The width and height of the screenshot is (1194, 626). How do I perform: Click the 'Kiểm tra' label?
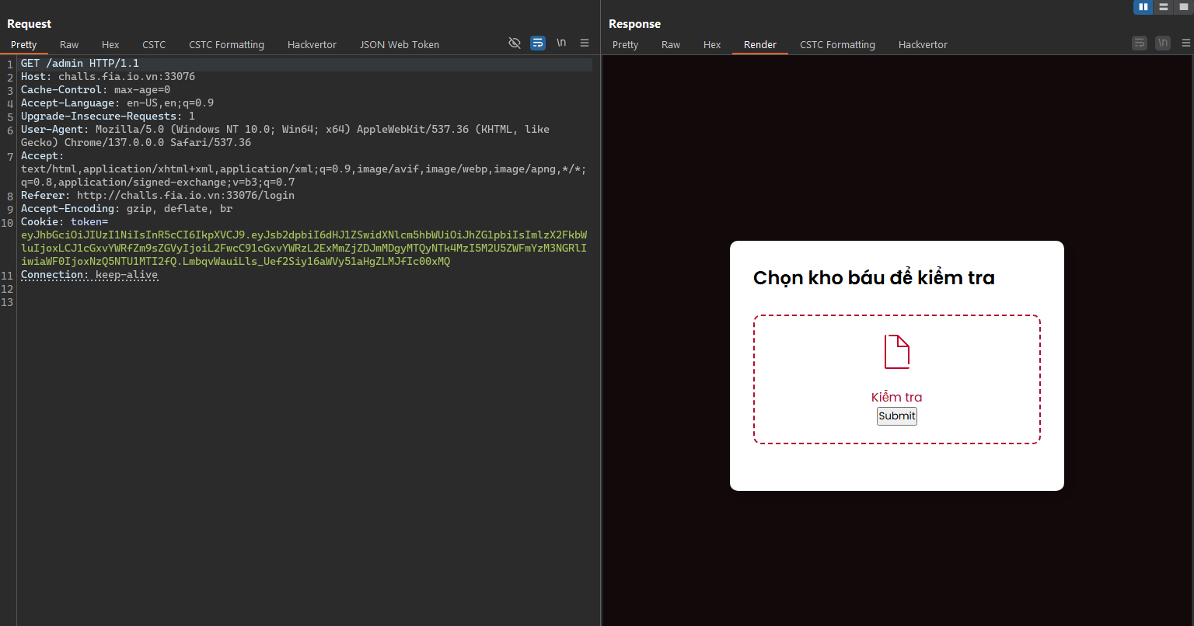[x=897, y=397]
